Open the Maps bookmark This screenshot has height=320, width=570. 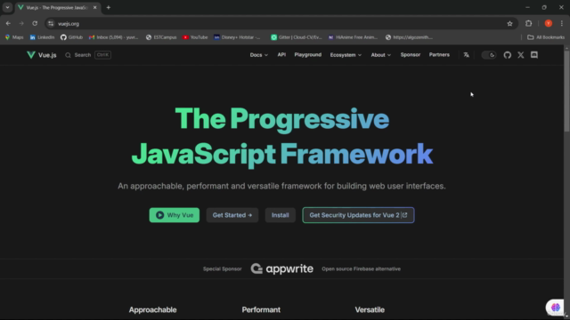pos(14,37)
